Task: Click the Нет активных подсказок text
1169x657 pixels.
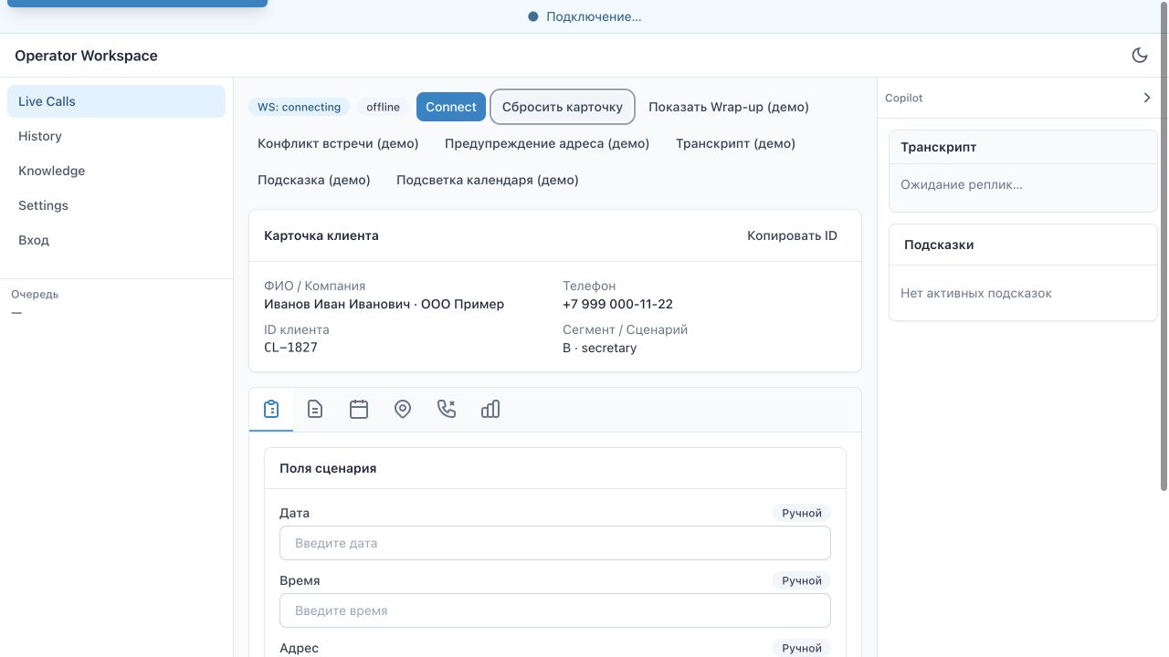Action: pyautogui.click(x=976, y=293)
